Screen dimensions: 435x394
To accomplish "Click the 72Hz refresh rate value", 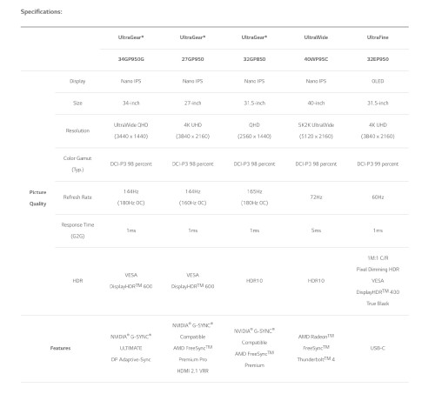I will click(x=316, y=197).
